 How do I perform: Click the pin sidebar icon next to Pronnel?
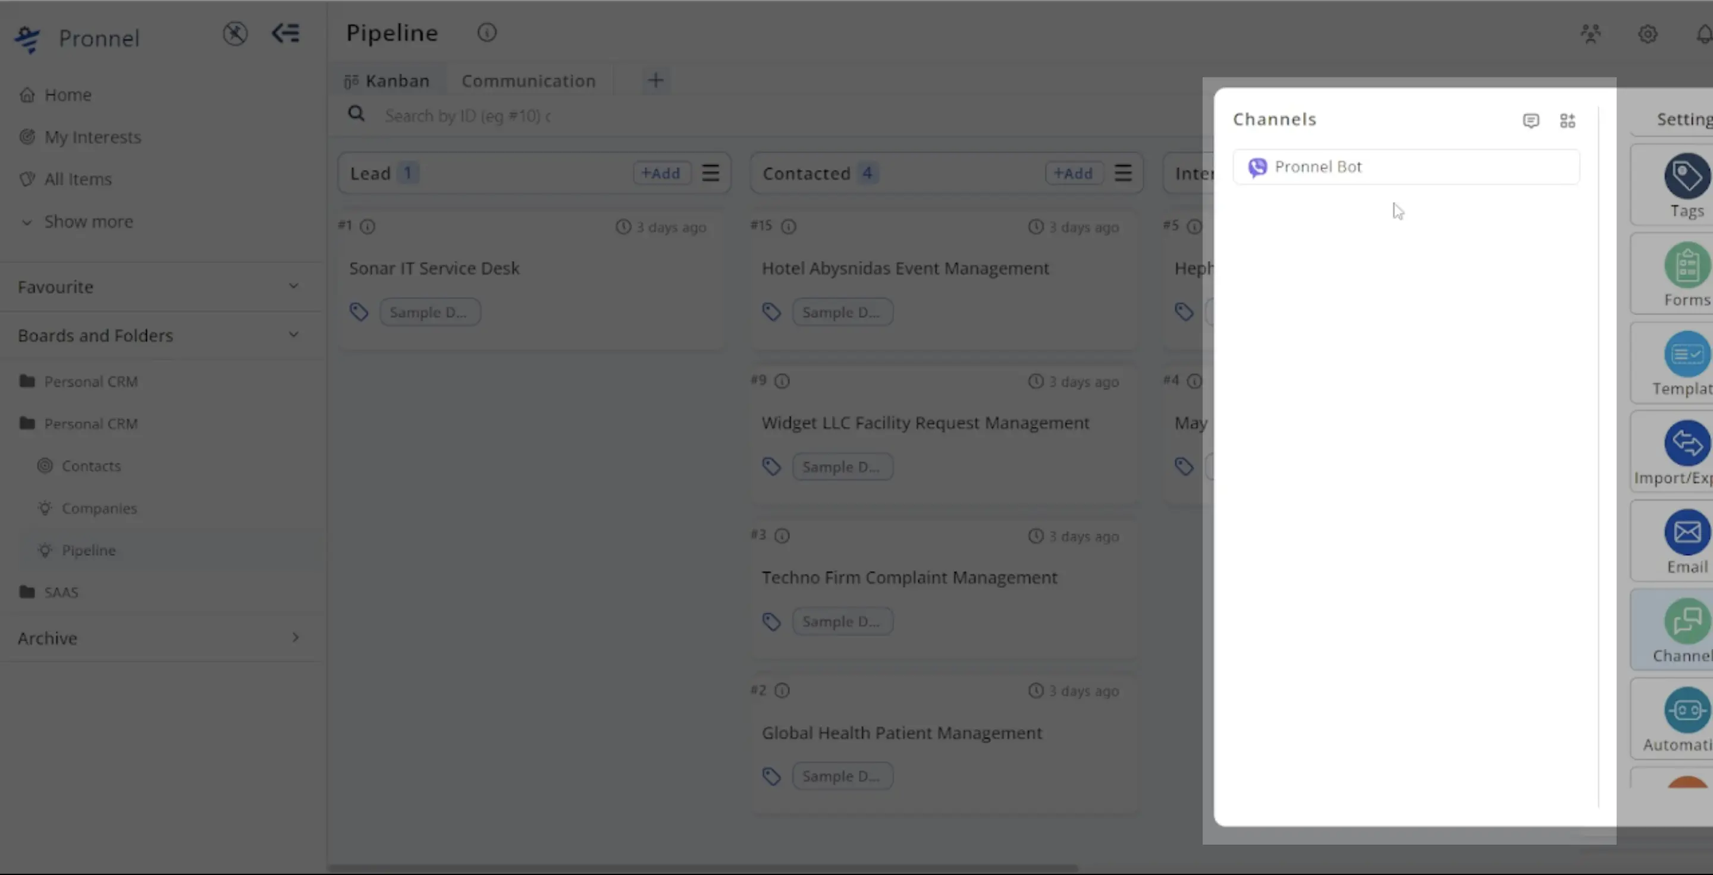coord(235,33)
